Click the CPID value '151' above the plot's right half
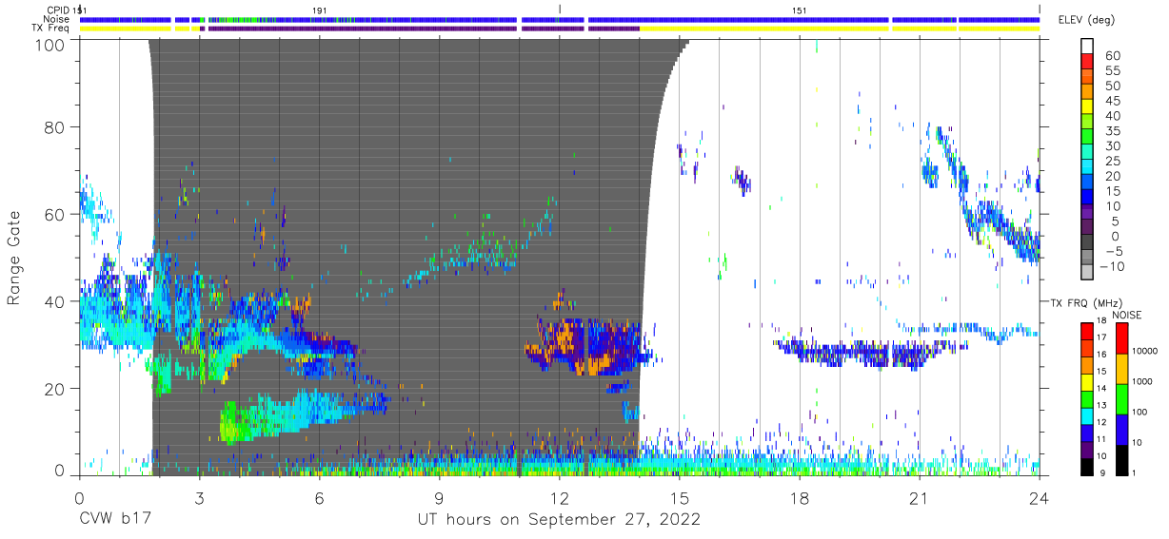 point(801,10)
